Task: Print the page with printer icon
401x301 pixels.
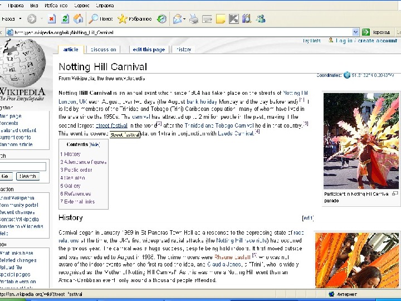Action: [194, 19]
